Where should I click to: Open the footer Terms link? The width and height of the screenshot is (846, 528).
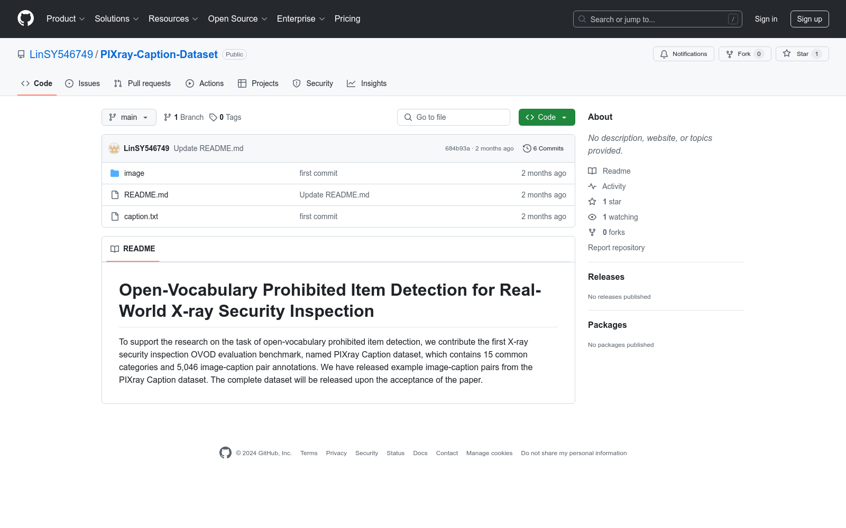coord(309,453)
